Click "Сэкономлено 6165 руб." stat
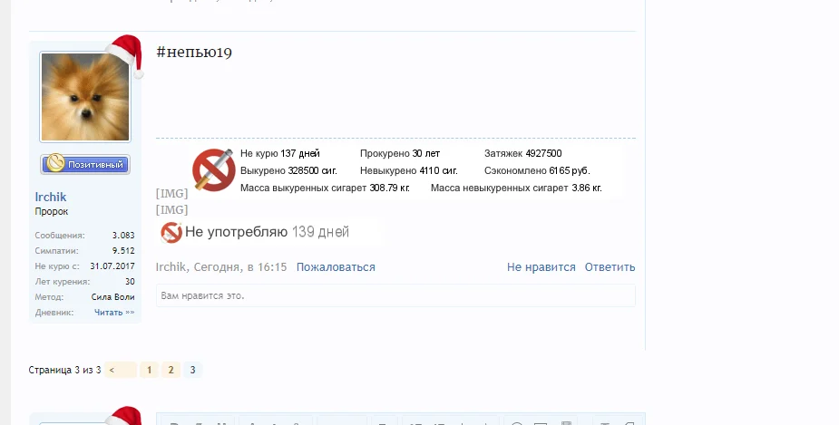 537,170
